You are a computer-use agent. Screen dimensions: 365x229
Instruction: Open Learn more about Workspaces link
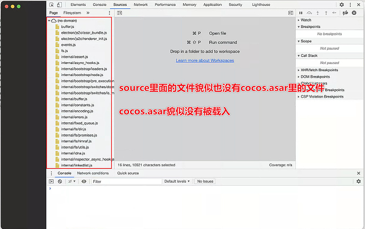click(205, 61)
